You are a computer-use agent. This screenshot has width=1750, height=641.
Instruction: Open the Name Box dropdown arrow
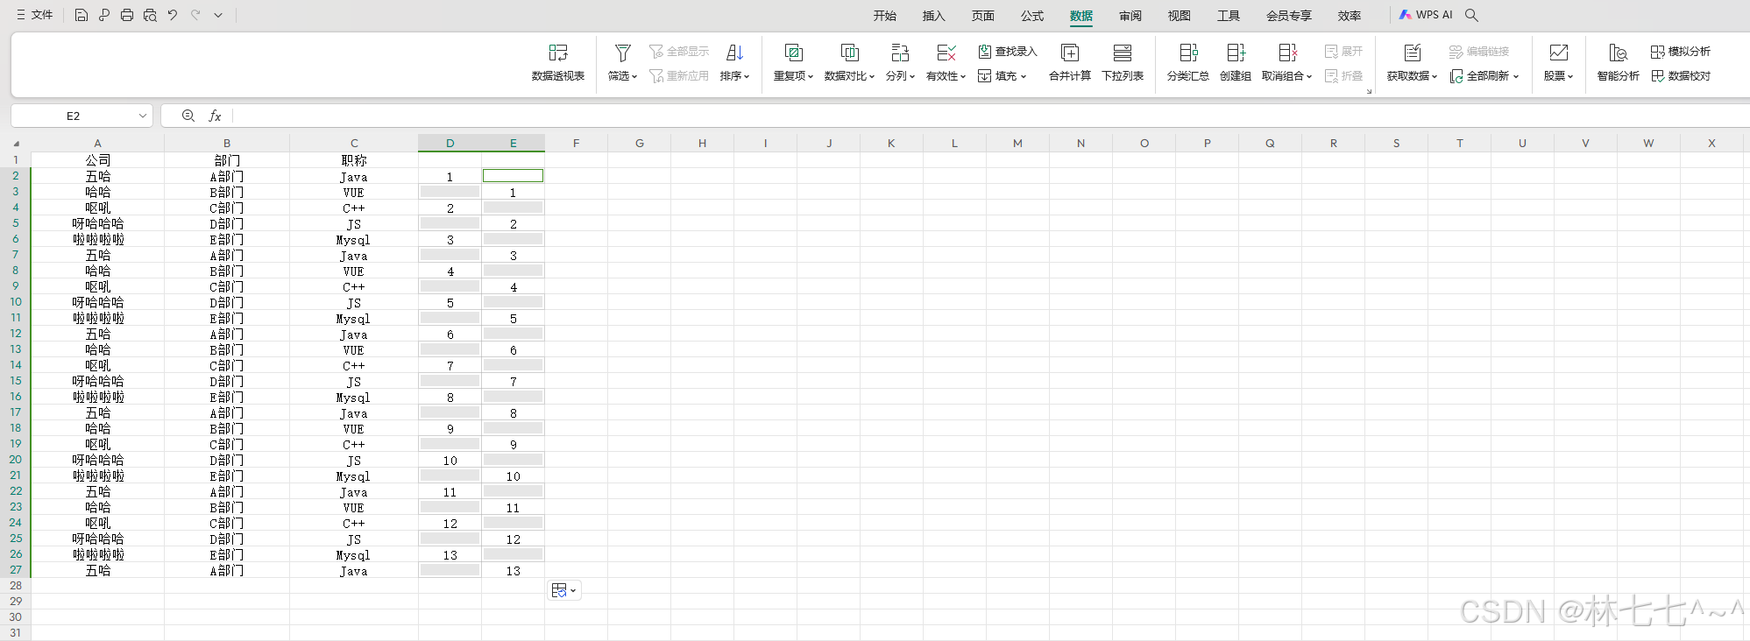coord(143,116)
